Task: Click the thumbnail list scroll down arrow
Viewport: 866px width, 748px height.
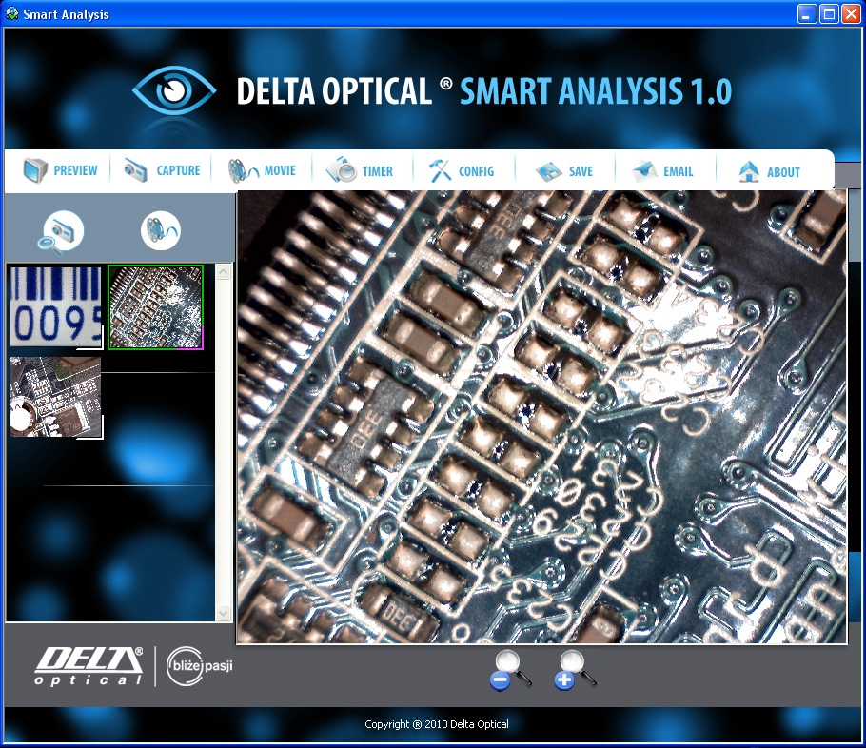Action: [x=224, y=613]
